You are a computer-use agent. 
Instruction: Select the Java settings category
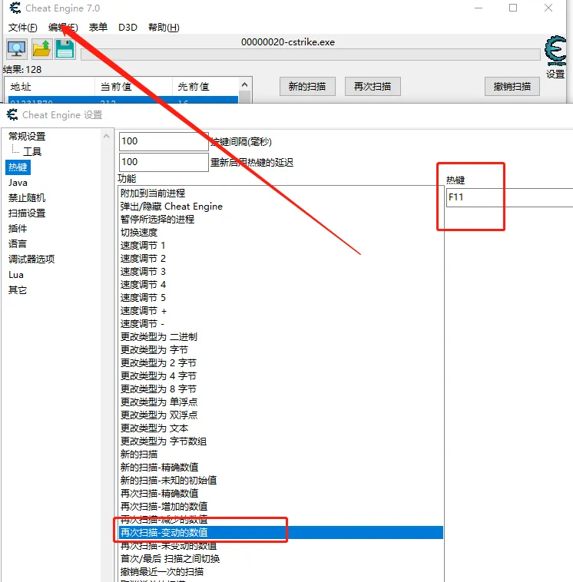(18, 183)
